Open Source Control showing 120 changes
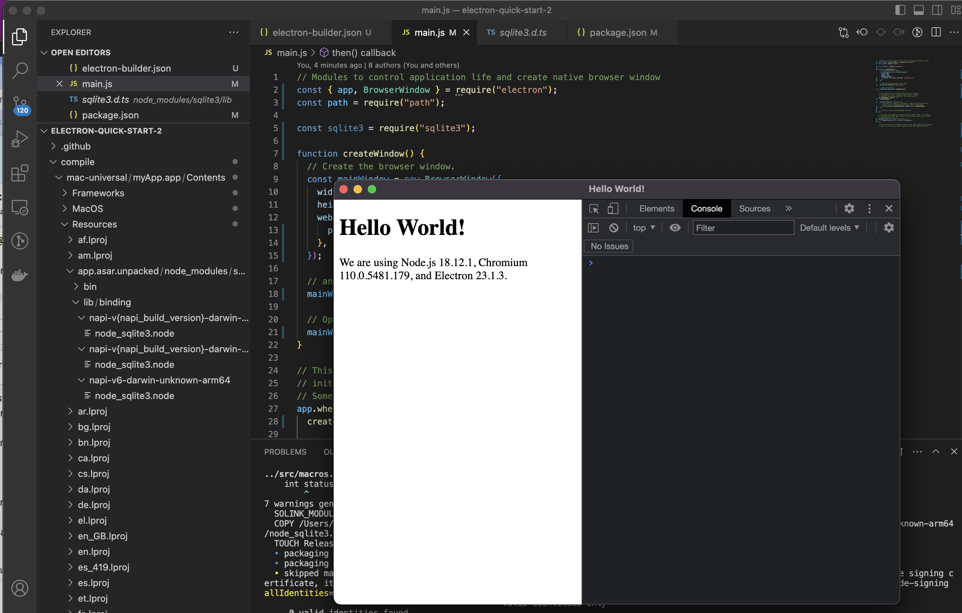The image size is (962, 613). (19, 104)
